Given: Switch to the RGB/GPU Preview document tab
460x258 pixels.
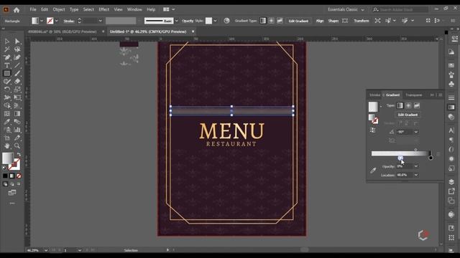Looking at the screenshot, I should pyautogui.click(x=63, y=32).
